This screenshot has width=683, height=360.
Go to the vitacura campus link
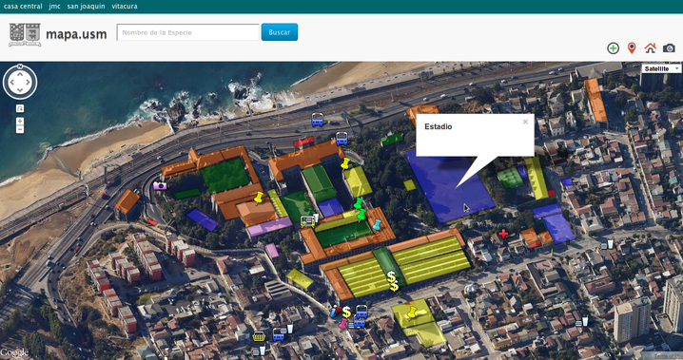click(x=125, y=6)
